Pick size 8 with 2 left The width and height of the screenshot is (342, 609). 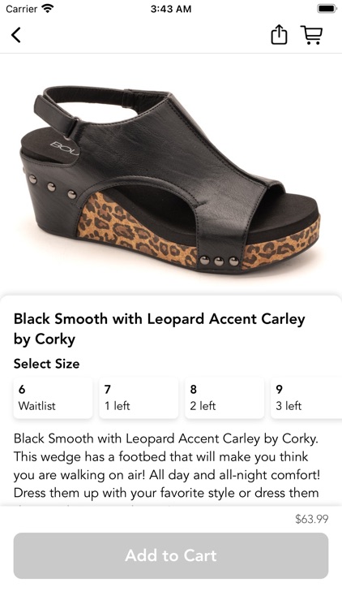click(224, 398)
